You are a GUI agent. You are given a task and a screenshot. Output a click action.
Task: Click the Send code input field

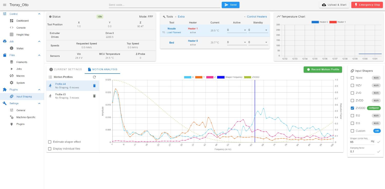coord(164,5)
